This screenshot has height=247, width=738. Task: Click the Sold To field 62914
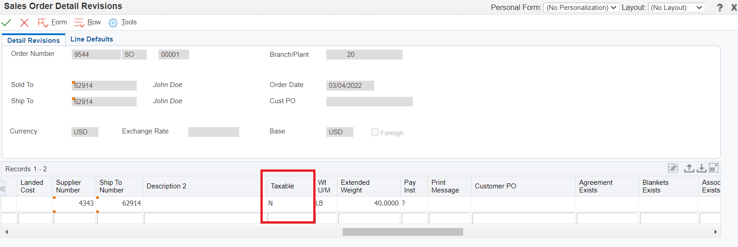104,86
